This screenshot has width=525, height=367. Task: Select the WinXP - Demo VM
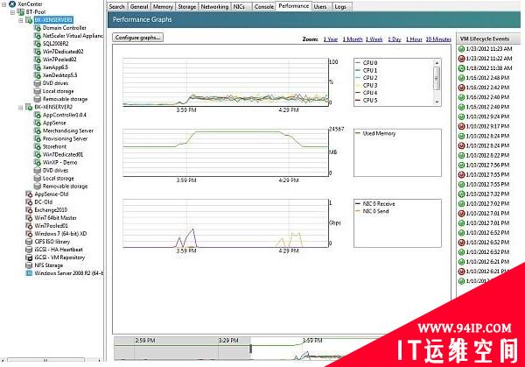pos(59,163)
